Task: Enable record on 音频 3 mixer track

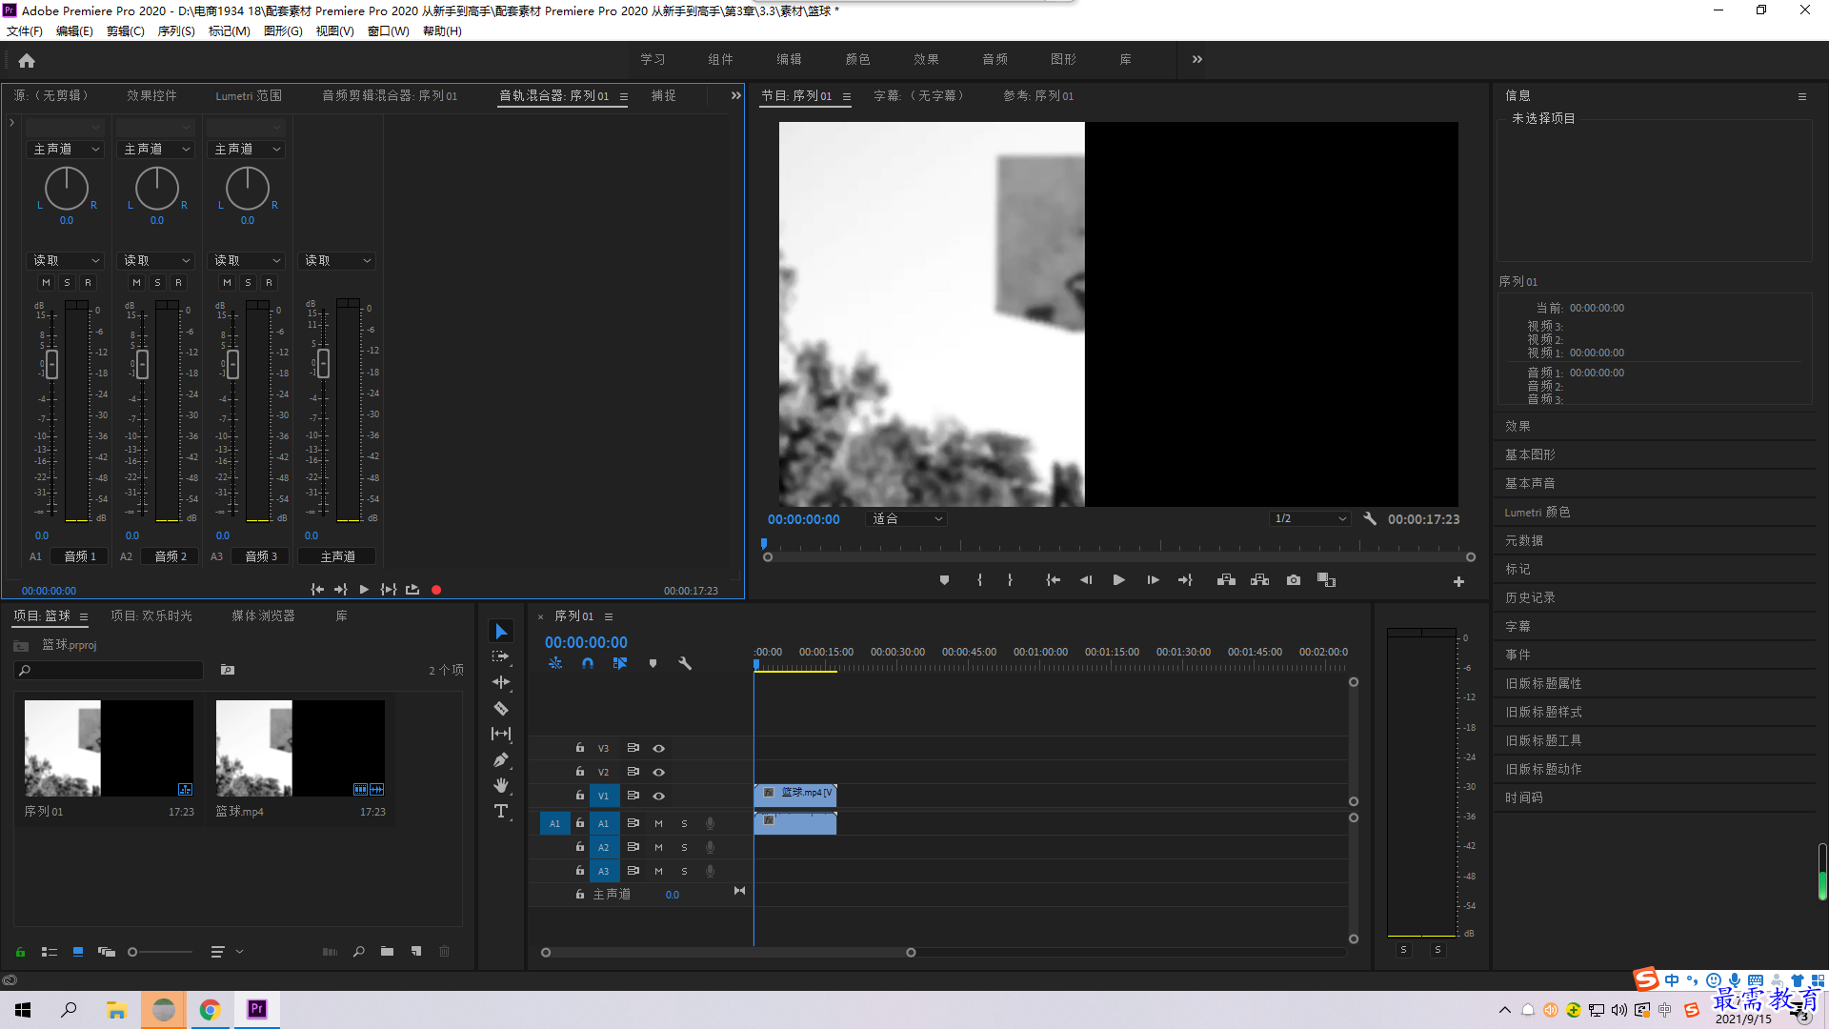Action: tap(269, 283)
